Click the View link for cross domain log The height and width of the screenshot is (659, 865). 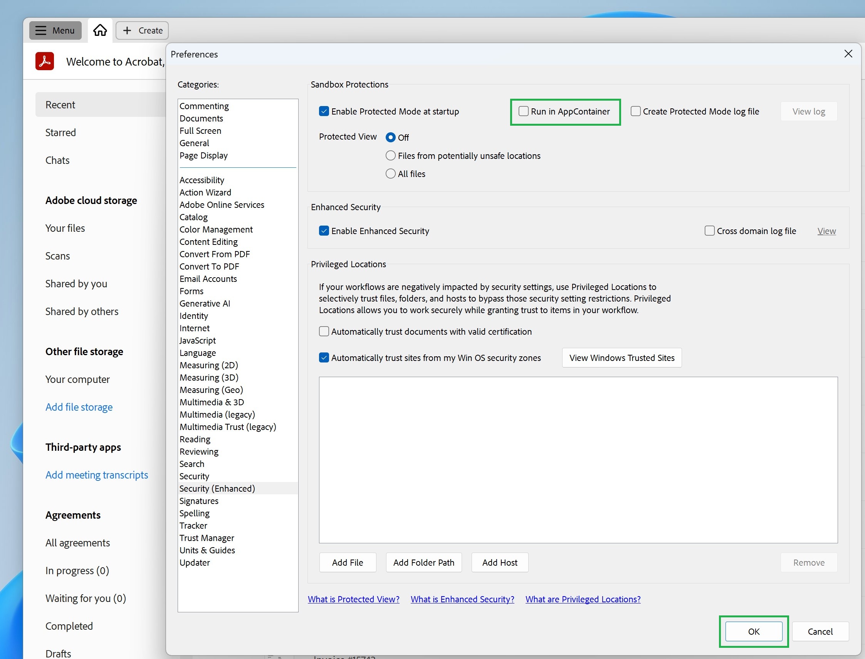pyautogui.click(x=826, y=231)
